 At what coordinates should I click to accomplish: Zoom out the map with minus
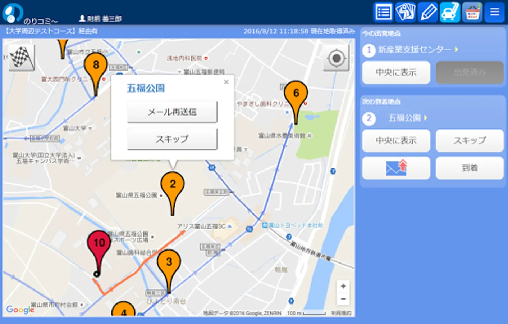[x=343, y=299]
